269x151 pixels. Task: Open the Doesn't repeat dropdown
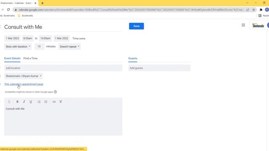(69, 47)
